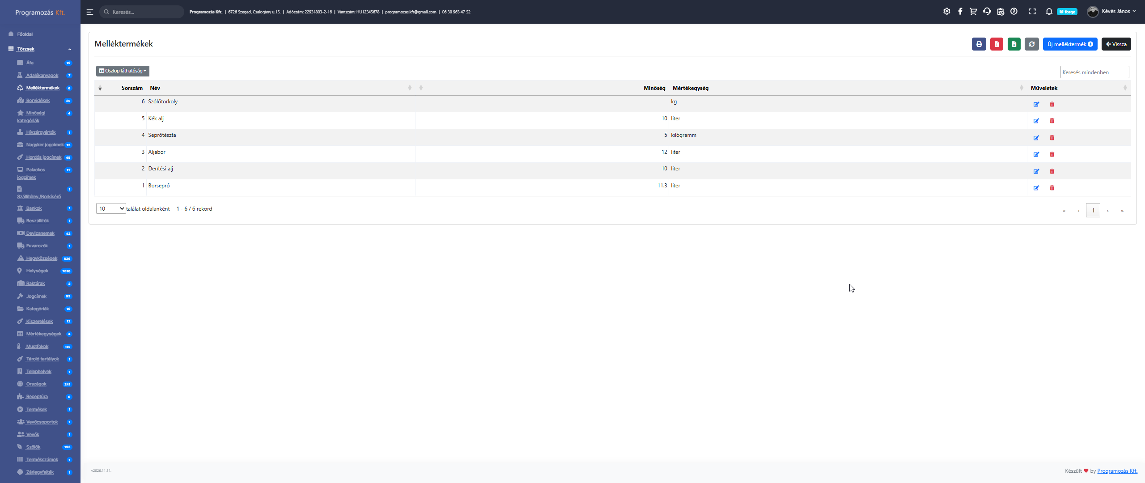Open Oszlop láthatóság dropdown
1145x483 pixels.
123,71
